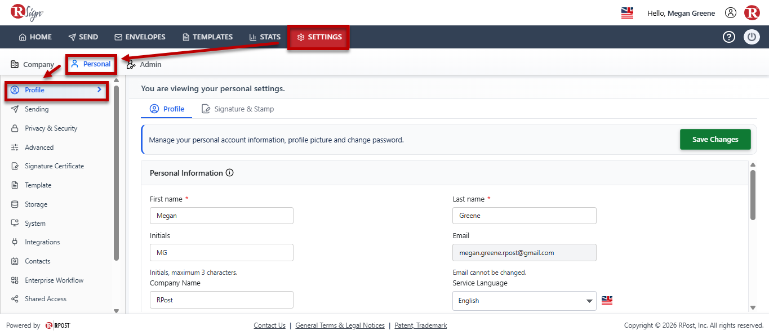
Task: Click content panel scrollbar down arrow
Action: (x=753, y=307)
